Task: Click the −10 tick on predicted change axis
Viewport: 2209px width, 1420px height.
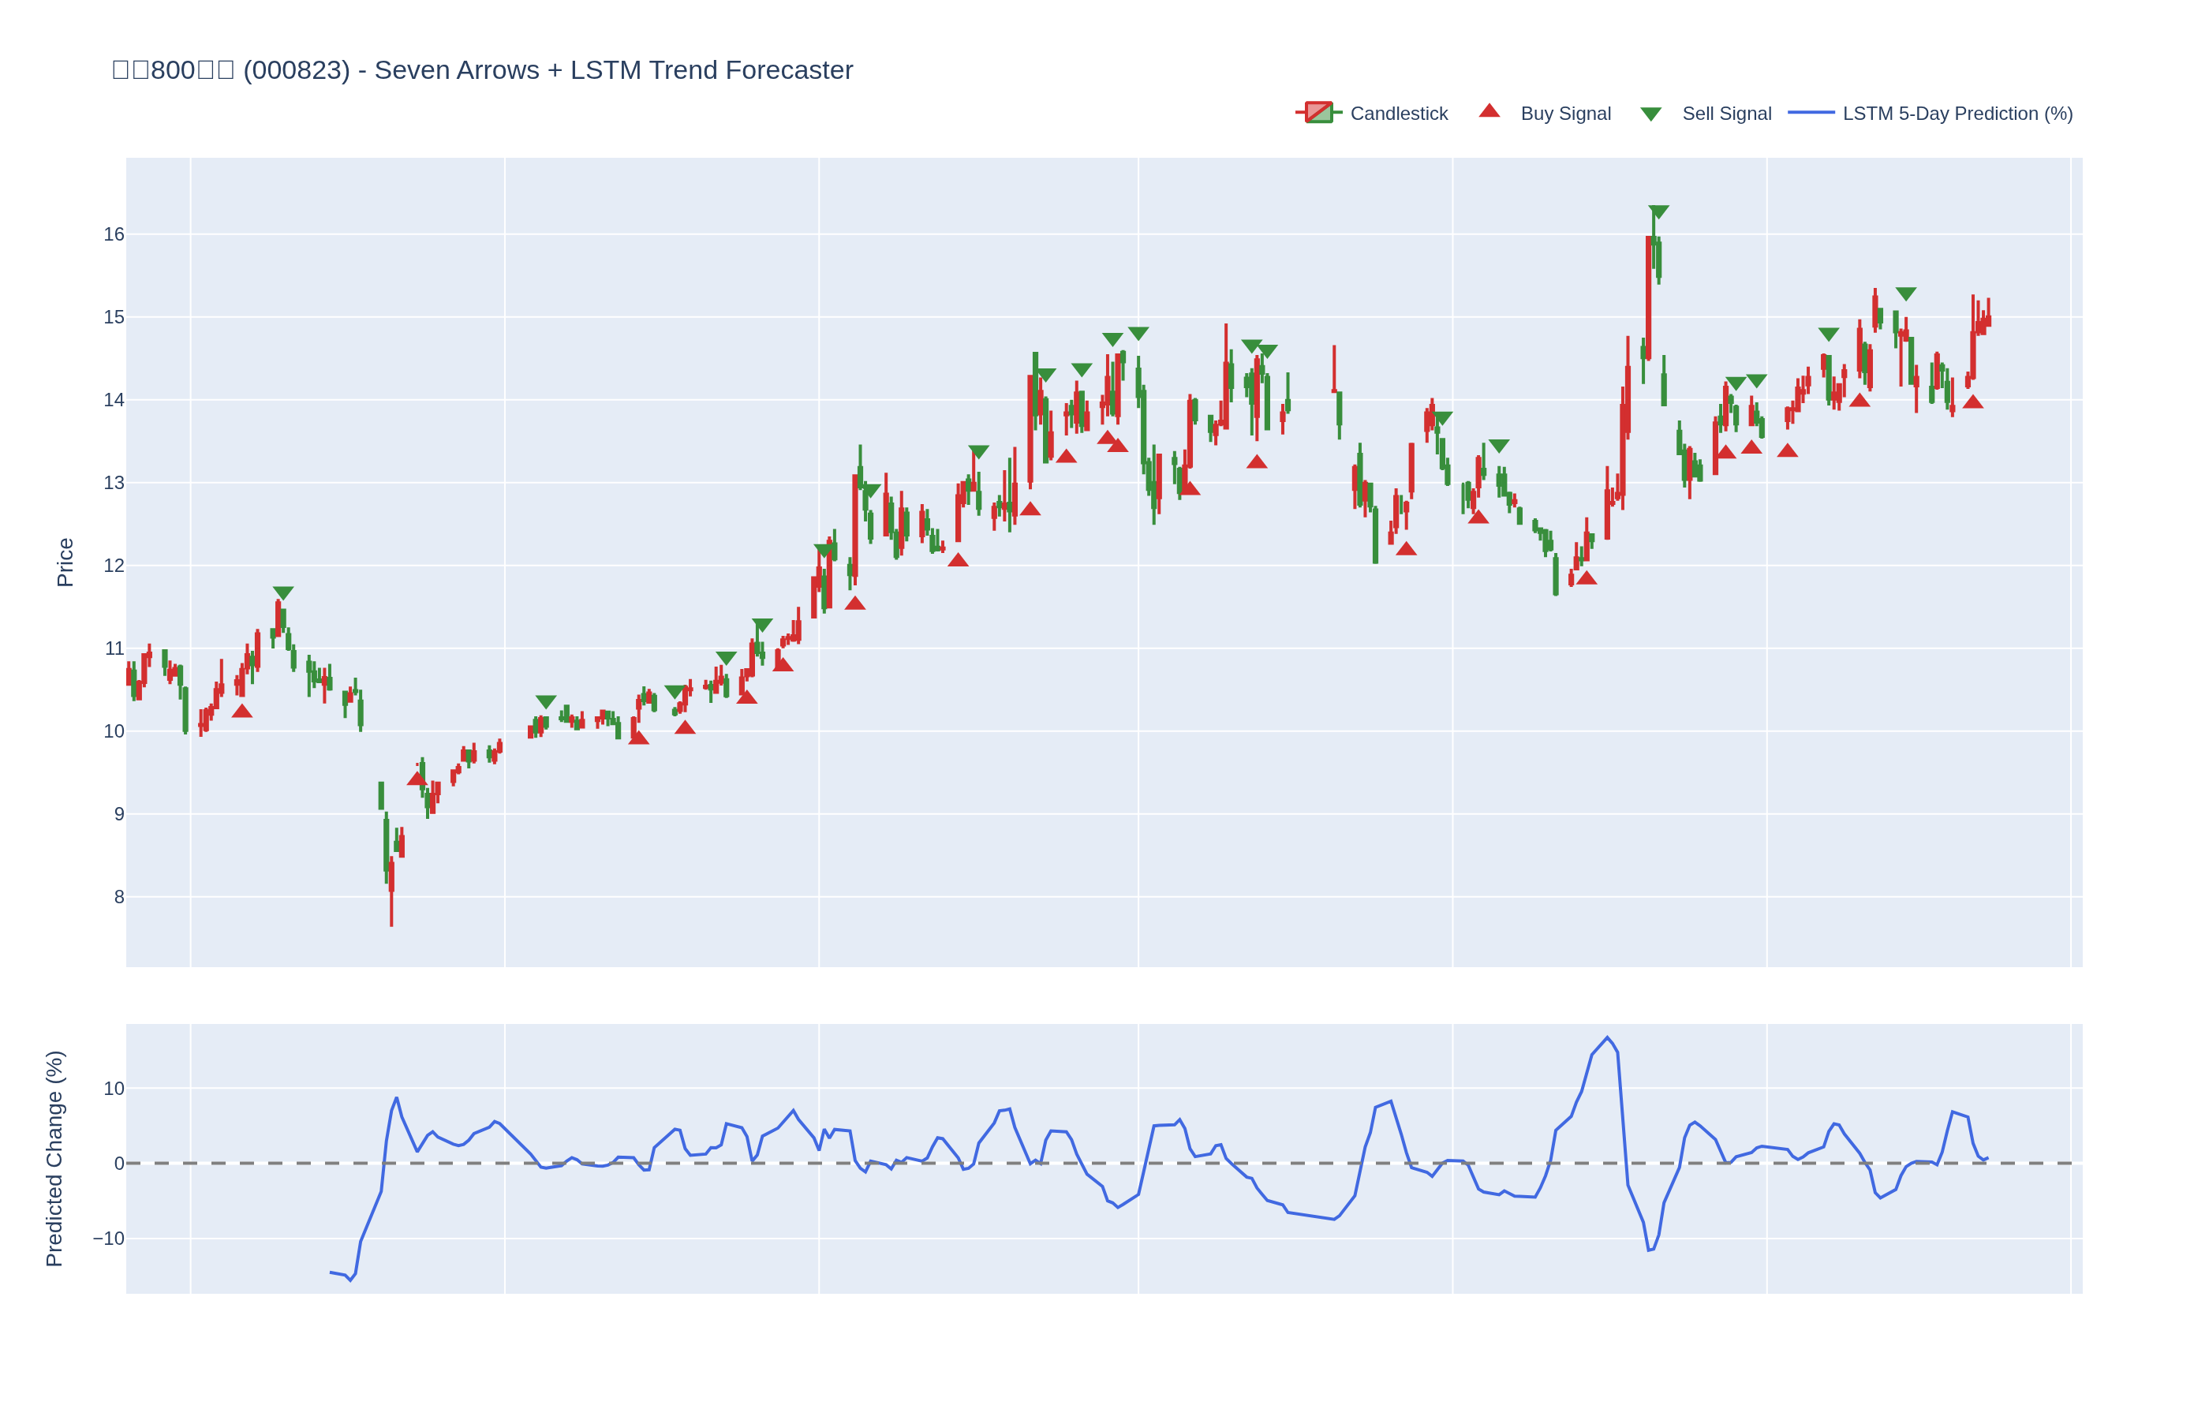Action: coord(108,1239)
